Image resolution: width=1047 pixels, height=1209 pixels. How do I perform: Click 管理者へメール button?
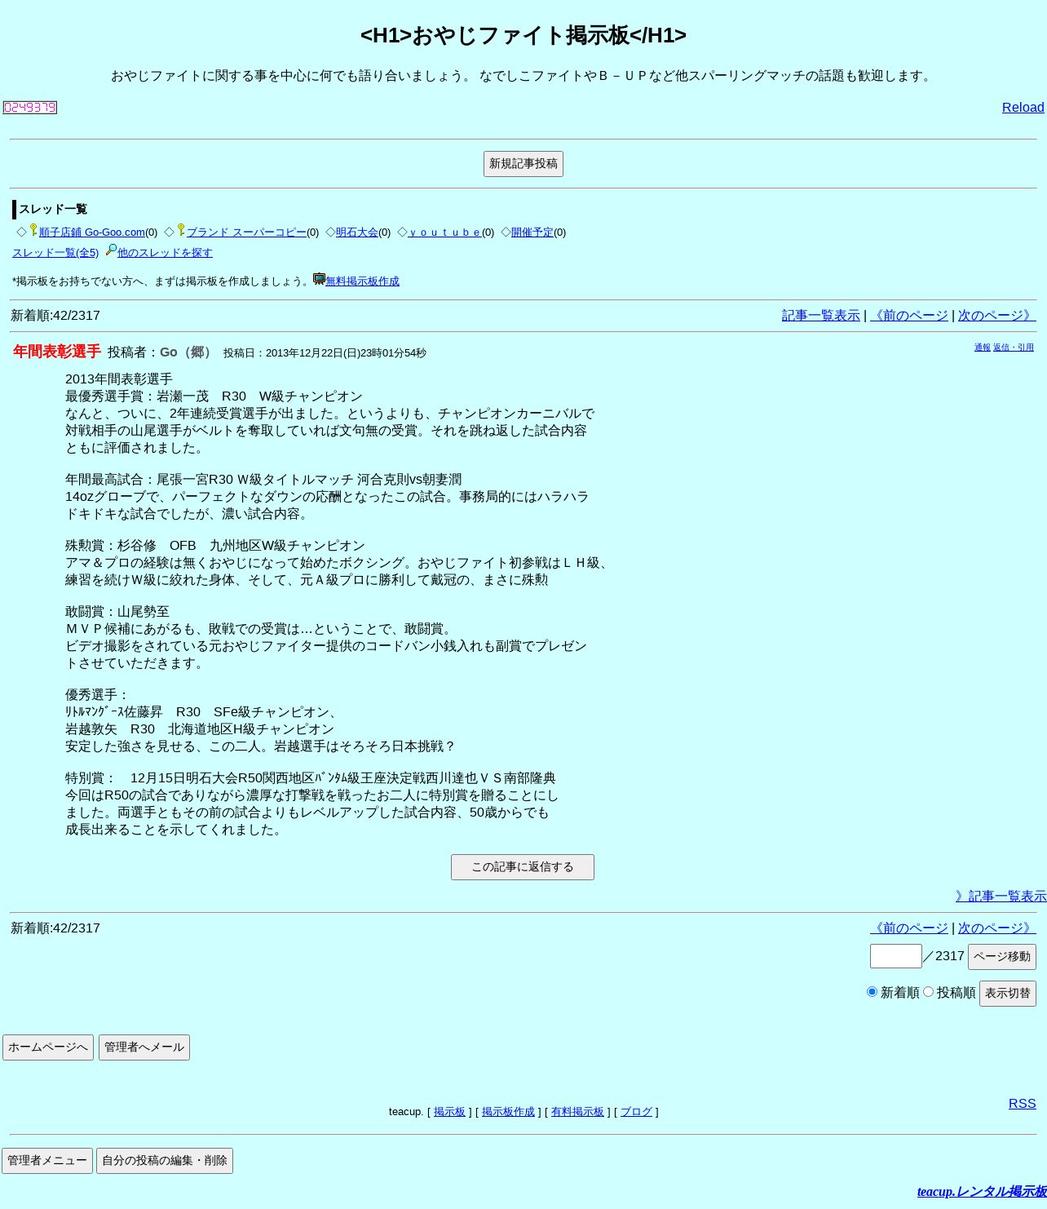144,1047
